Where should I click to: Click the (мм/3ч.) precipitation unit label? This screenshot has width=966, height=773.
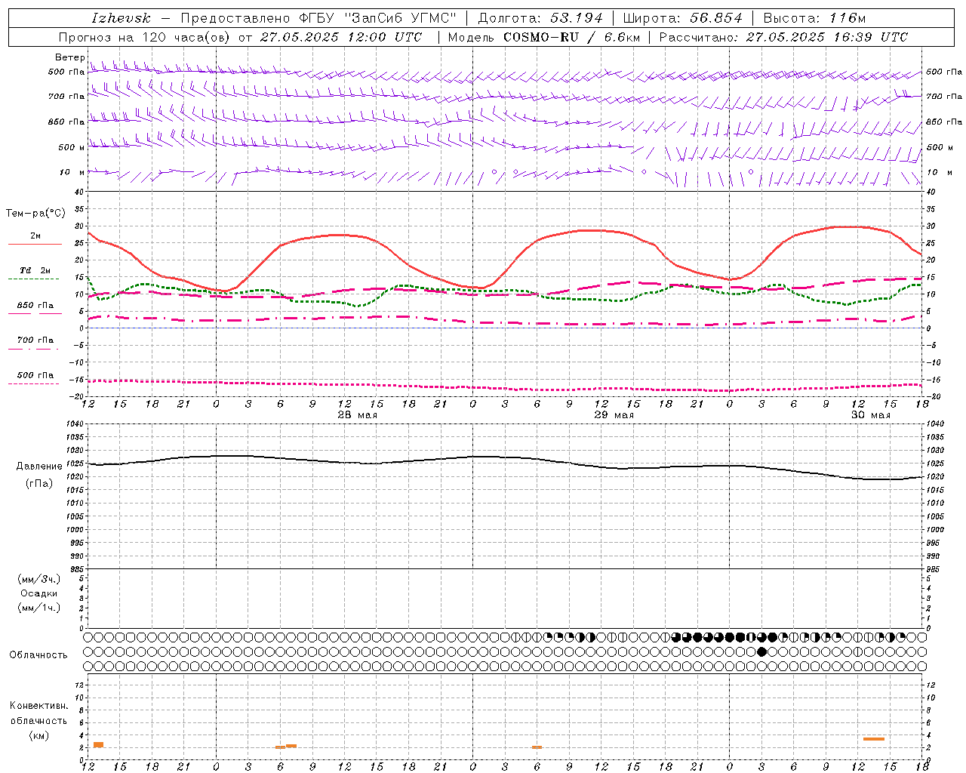(x=39, y=579)
